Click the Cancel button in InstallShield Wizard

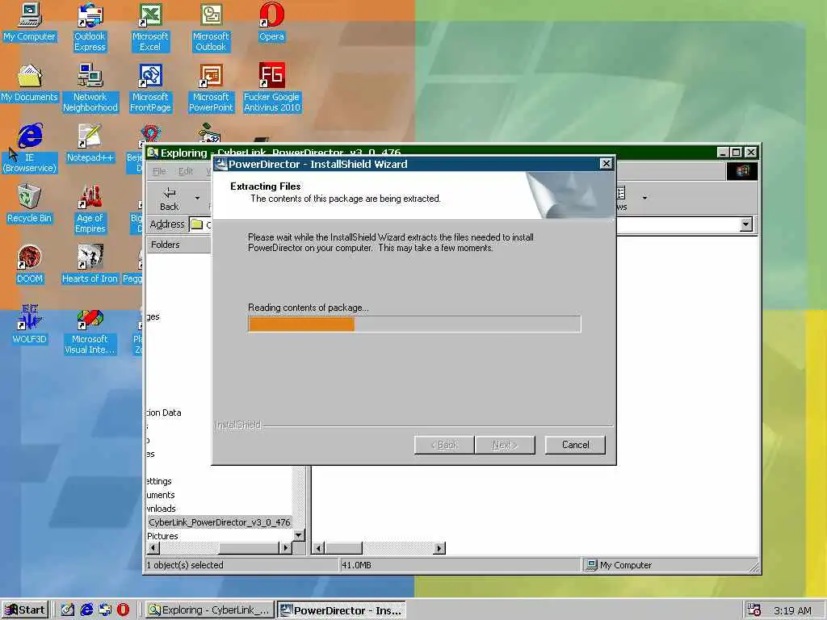[x=575, y=445]
